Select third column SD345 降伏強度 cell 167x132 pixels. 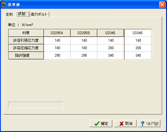(x=111, y=55)
